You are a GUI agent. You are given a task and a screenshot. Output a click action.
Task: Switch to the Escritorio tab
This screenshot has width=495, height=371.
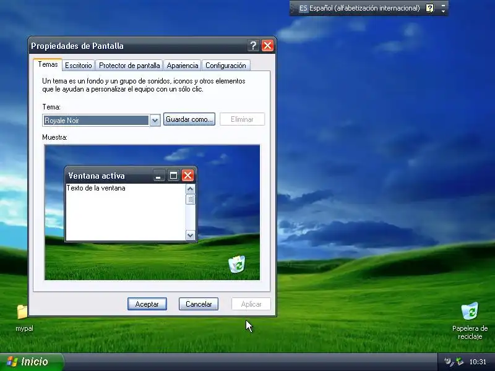pos(79,66)
